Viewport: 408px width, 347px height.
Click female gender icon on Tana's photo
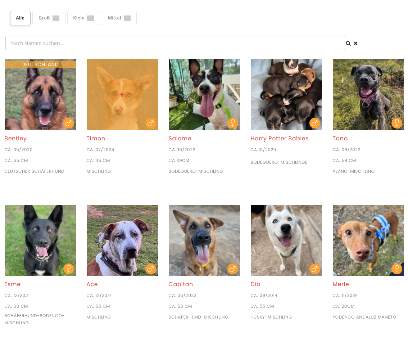pyautogui.click(x=396, y=123)
